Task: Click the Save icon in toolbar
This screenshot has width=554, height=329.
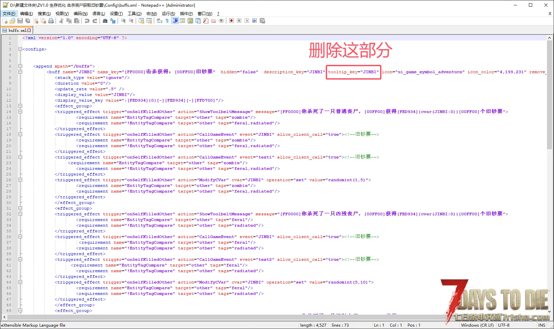Action: [20, 21]
